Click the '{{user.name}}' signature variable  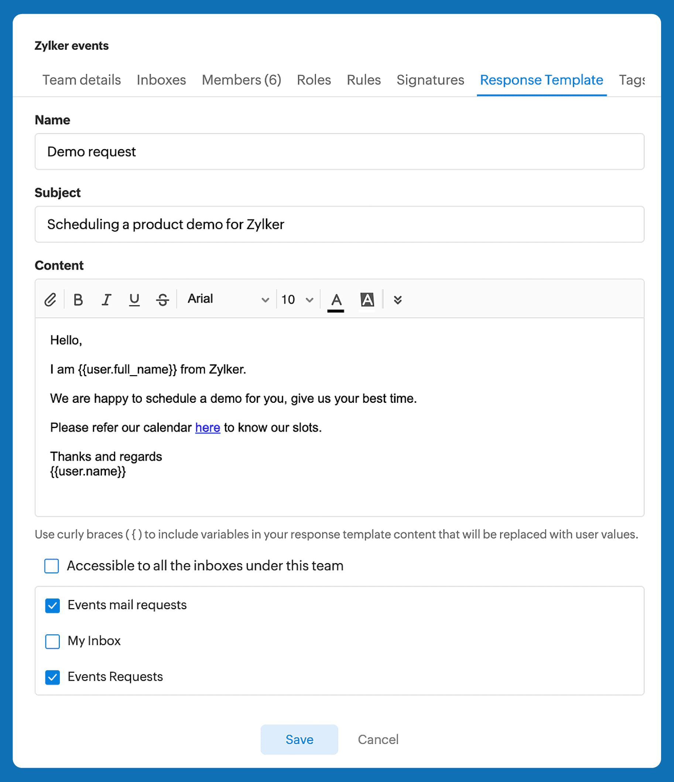click(x=88, y=471)
